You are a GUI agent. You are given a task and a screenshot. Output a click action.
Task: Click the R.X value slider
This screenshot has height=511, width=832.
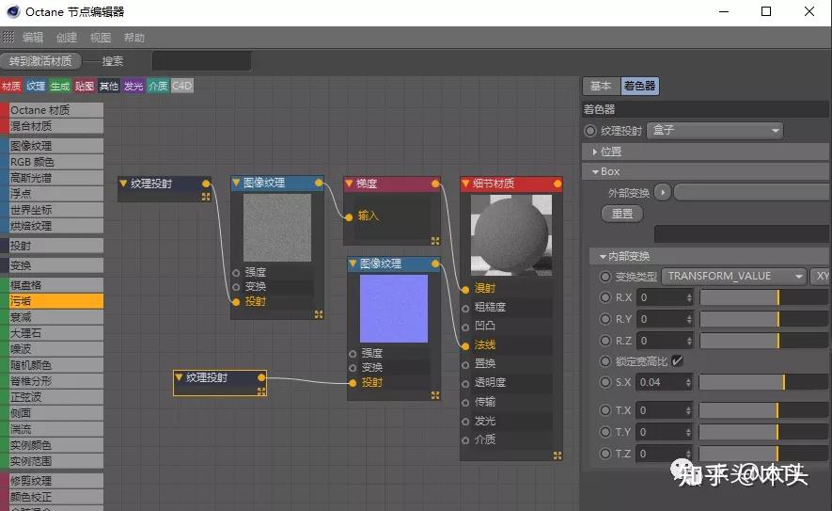click(x=763, y=297)
